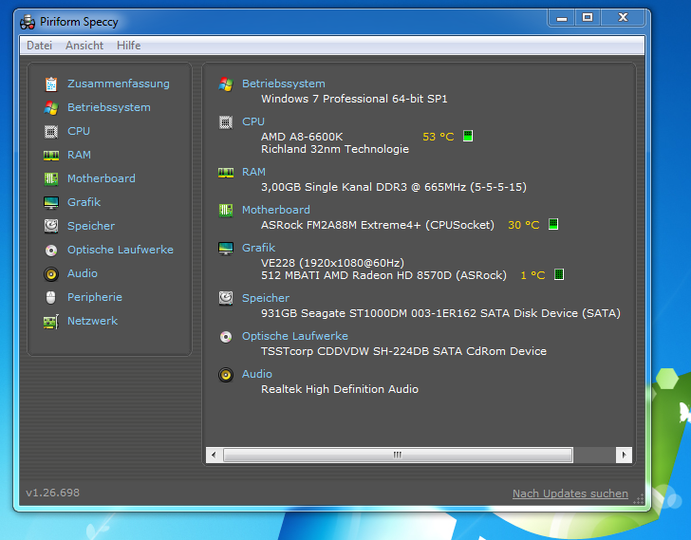Click the RAM icon in summary panel

pos(226,172)
